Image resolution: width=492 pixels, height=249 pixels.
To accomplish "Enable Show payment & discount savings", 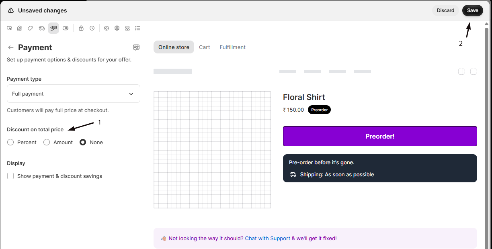I will coord(10,176).
